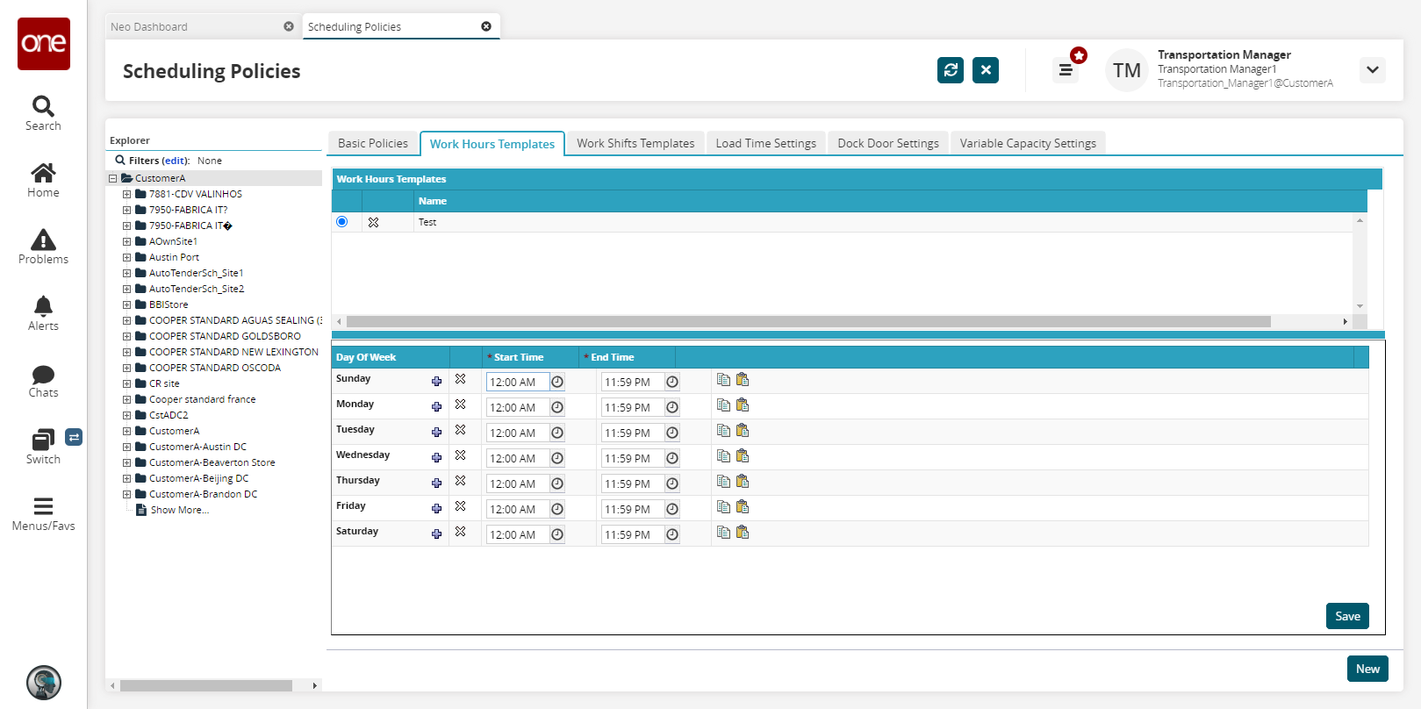Click the Save button

tap(1346, 616)
